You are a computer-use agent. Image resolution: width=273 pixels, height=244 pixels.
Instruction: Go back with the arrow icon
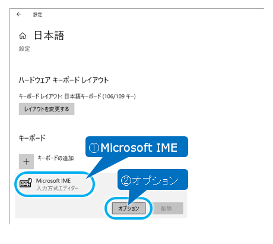click(x=19, y=14)
